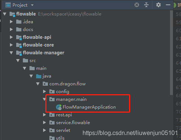Screen dimensions: 181x140
Task: Click the Project panel title text
Action: pos(20,5)
